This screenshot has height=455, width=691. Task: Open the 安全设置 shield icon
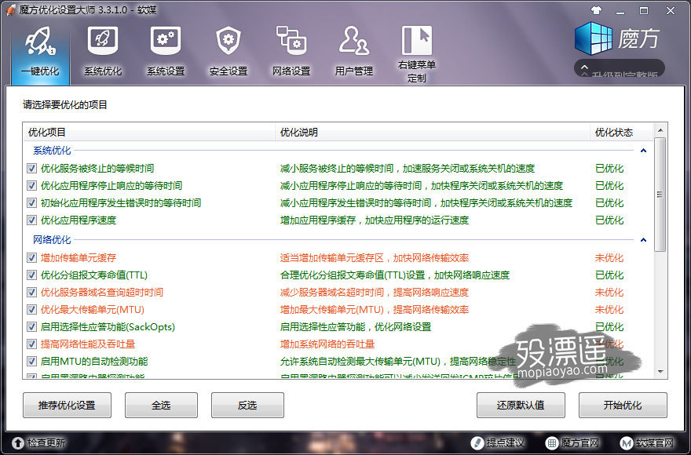tap(229, 41)
